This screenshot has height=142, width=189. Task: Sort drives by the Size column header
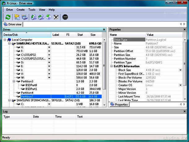[93, 35]
